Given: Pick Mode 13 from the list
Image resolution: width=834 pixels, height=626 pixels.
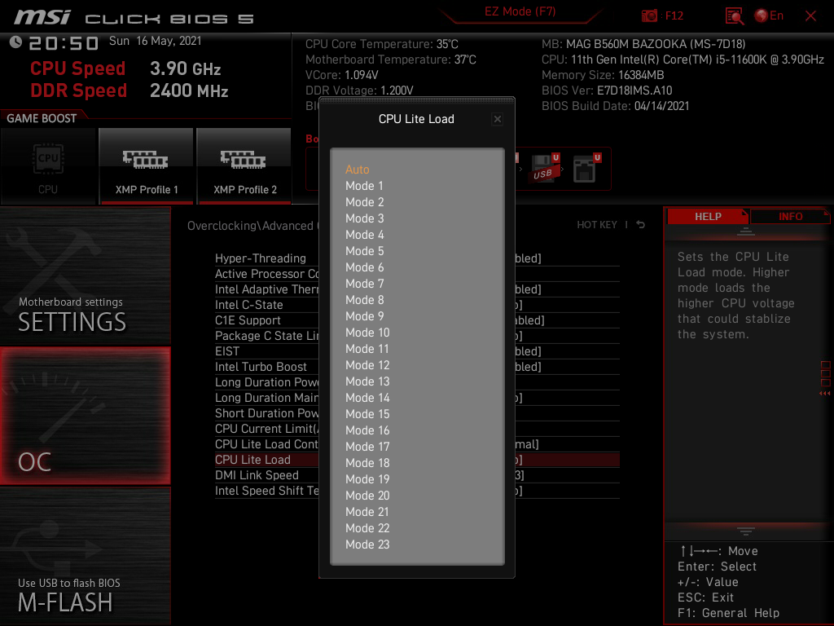Looking at the screenshot, I should click(x=367, y=381).
